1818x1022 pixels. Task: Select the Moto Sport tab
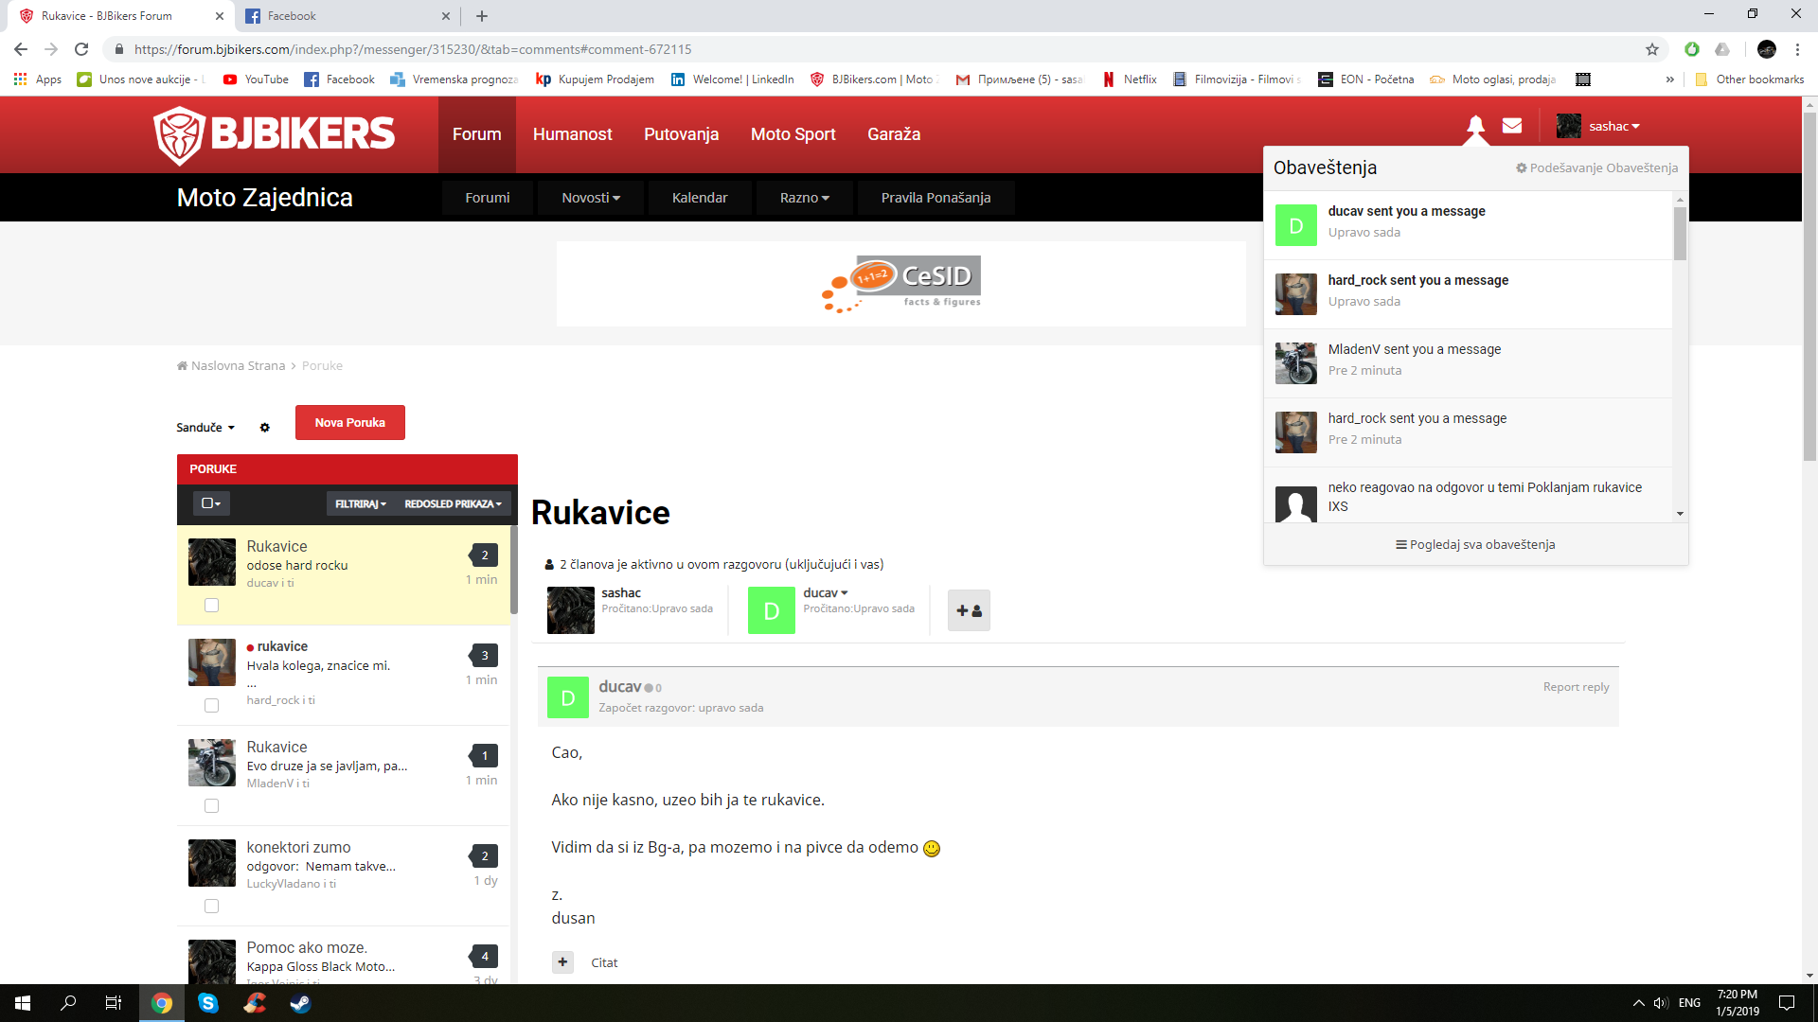(x=793, y=134)
